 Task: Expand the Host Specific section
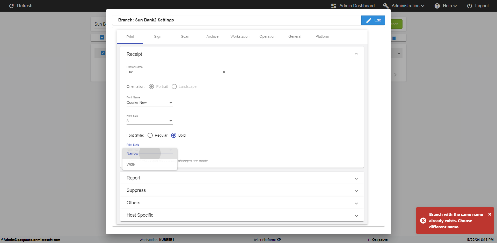[242, 215]
